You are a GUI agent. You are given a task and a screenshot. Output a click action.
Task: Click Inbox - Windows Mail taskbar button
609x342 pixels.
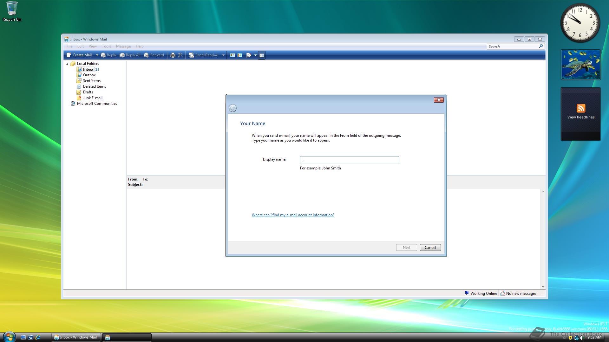click(76, 337)
